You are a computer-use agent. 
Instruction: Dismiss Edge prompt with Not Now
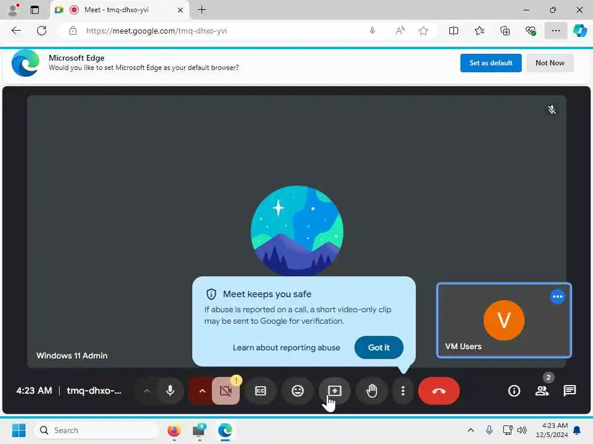pyautogui.click(x=550, y=63)
